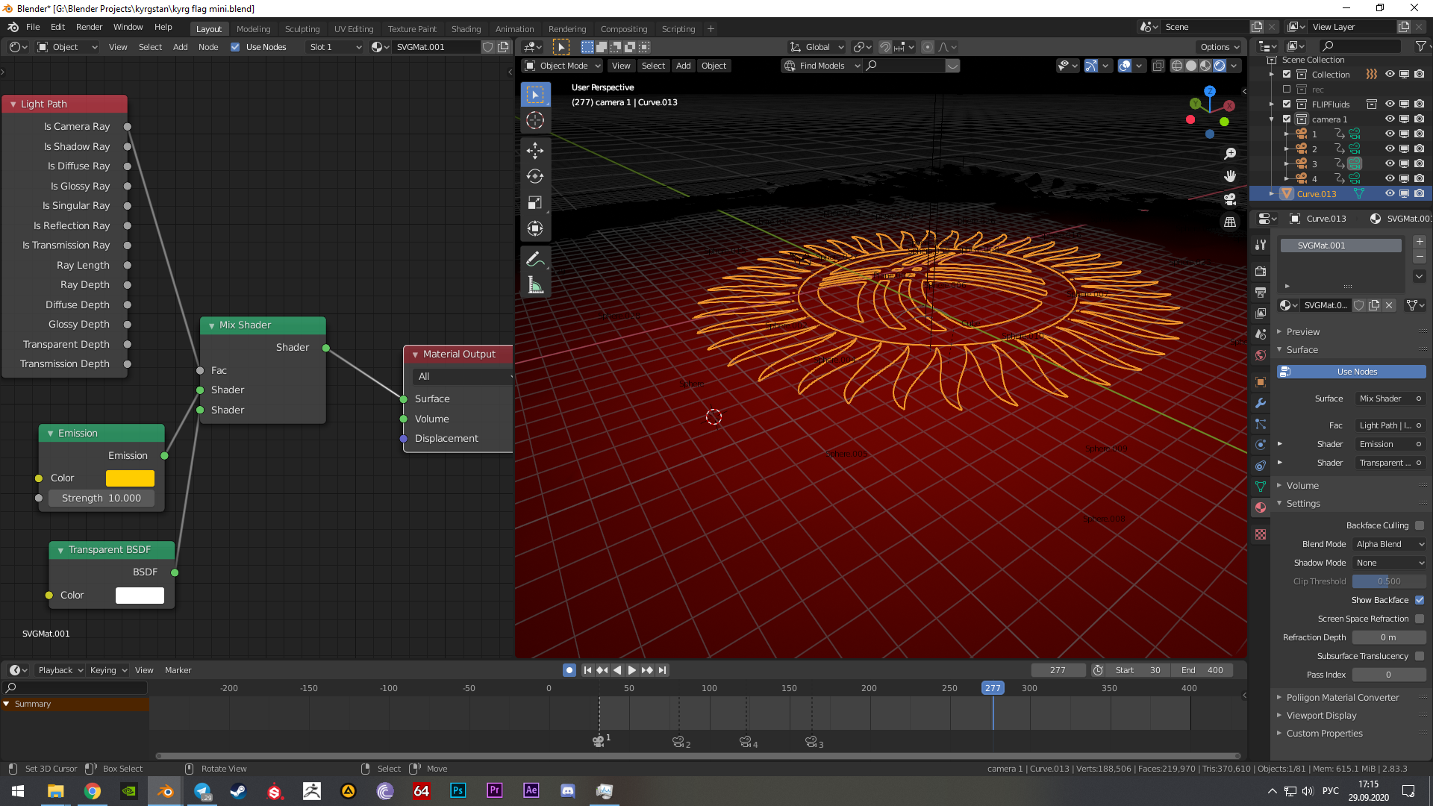This screenshot has height=806, width=1433.
Task: Click the Options button in viewport header
Action: point(1220,47)
